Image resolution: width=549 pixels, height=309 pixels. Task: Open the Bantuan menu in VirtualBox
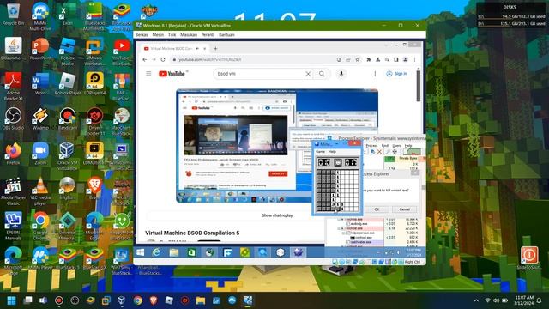pos(226,34)
